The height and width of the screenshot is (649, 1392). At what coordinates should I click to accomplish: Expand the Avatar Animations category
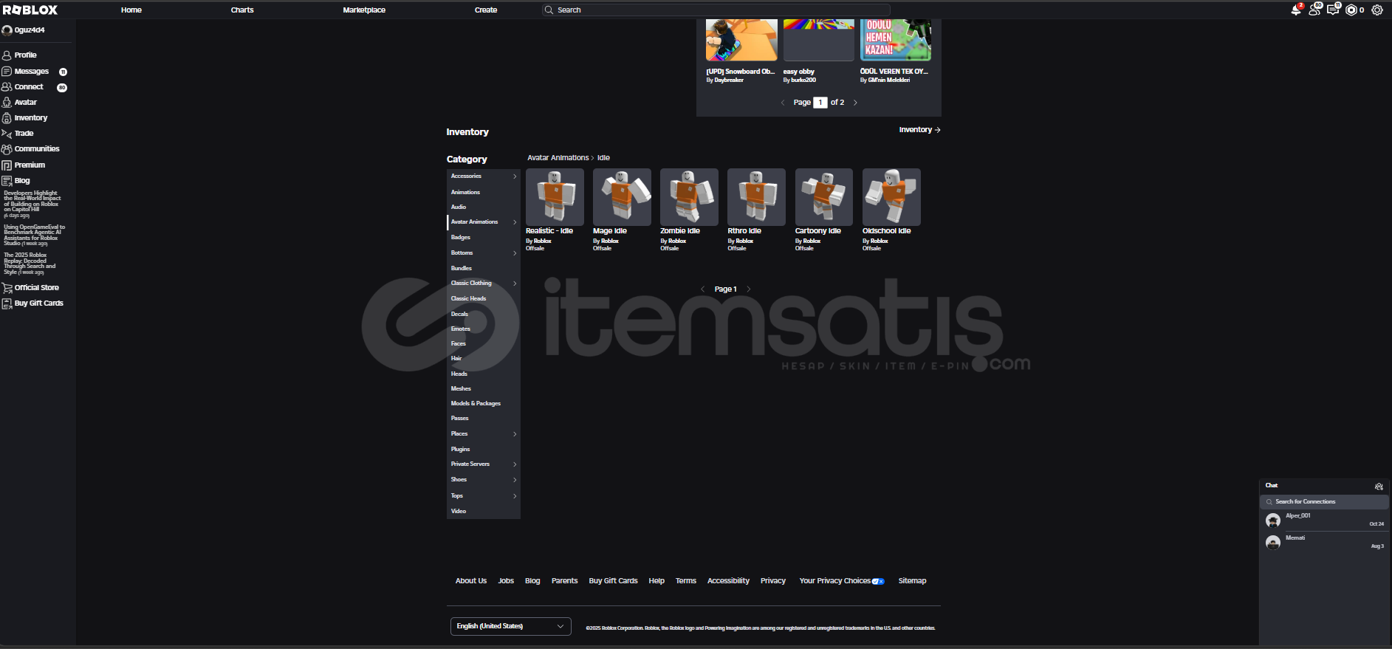(515, 222)
